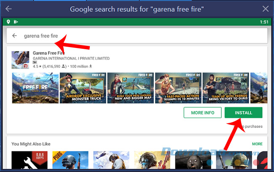The height and width of the screenshot is (172, 274).
Task: Close the Google search results window
Action: 266,9
